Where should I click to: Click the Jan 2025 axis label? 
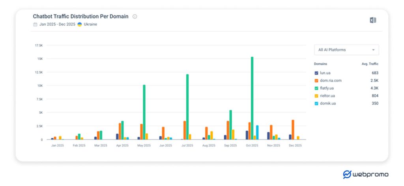(x=58, y=145)
